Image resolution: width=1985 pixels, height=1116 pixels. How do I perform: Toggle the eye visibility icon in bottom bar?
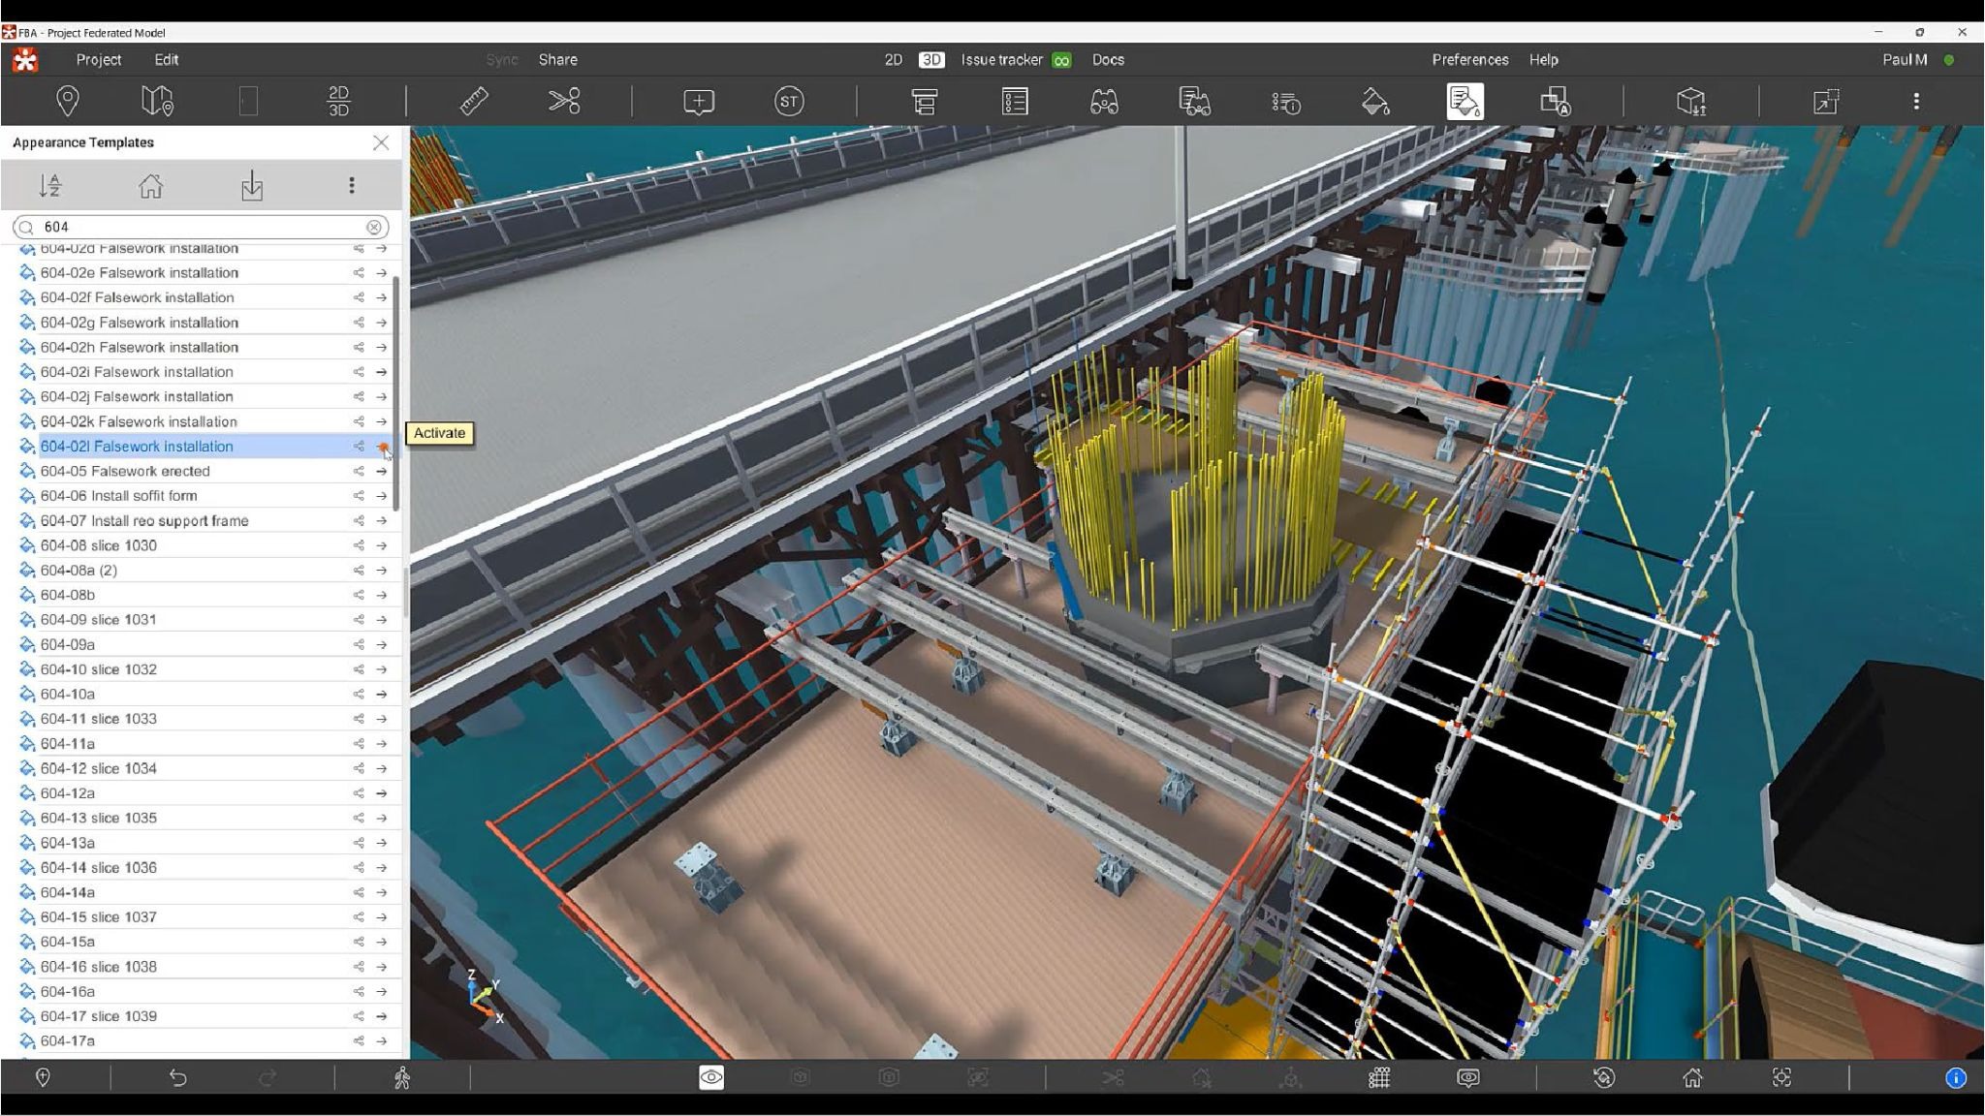tap(711, 1077)
